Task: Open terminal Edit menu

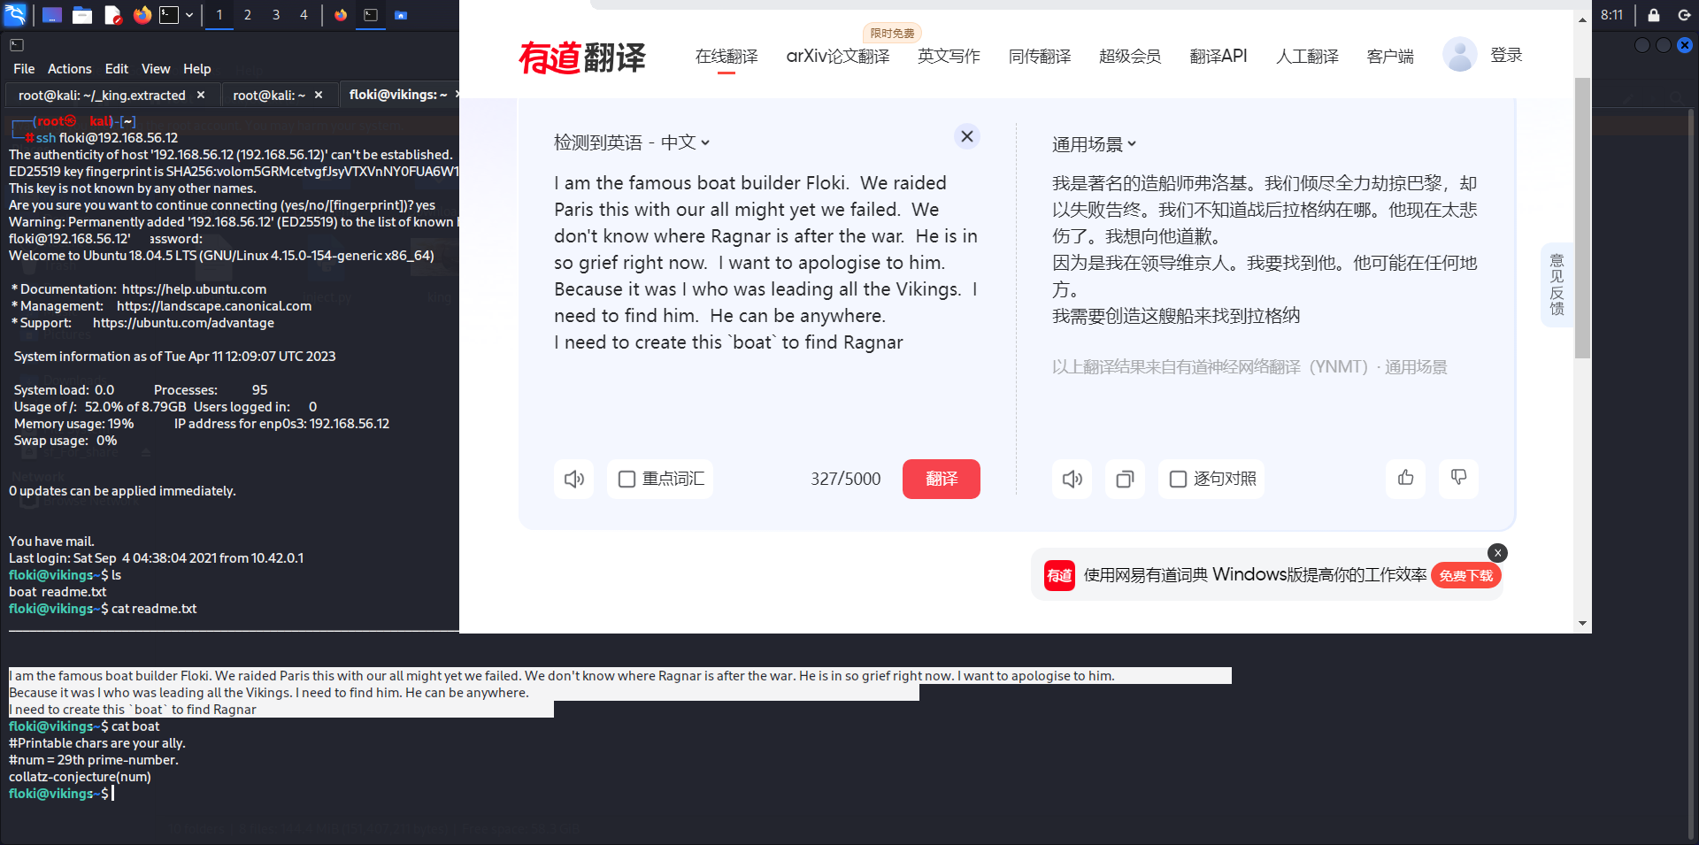Action: (x=117, y=69)
